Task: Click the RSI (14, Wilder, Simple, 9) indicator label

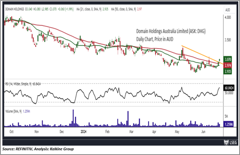Action: coord(18,84)
